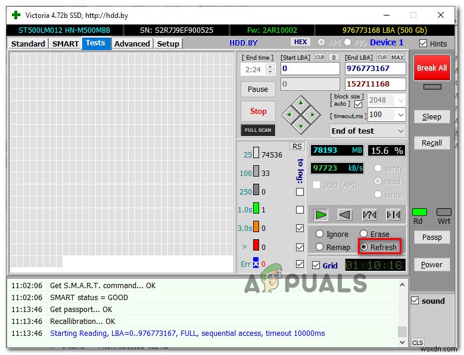Click the End LBA 976773167 field

pyautogui.click(x=375, y=69)
